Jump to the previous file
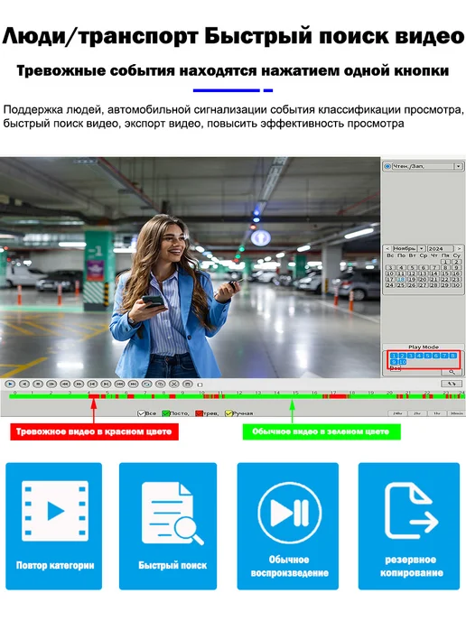The image size is (466, 621). pyautogui.click(x=119, y=385)
